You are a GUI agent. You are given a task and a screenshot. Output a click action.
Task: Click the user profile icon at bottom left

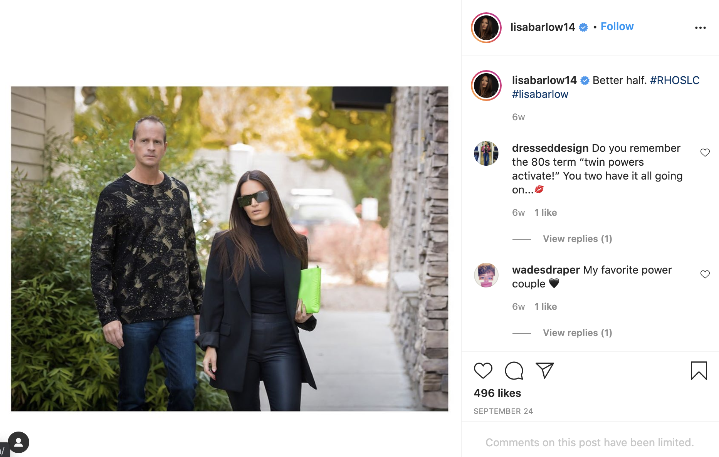click(x=18, y=442)
